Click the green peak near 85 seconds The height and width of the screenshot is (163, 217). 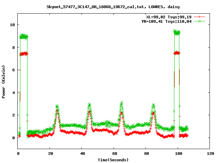click(153, 105)
